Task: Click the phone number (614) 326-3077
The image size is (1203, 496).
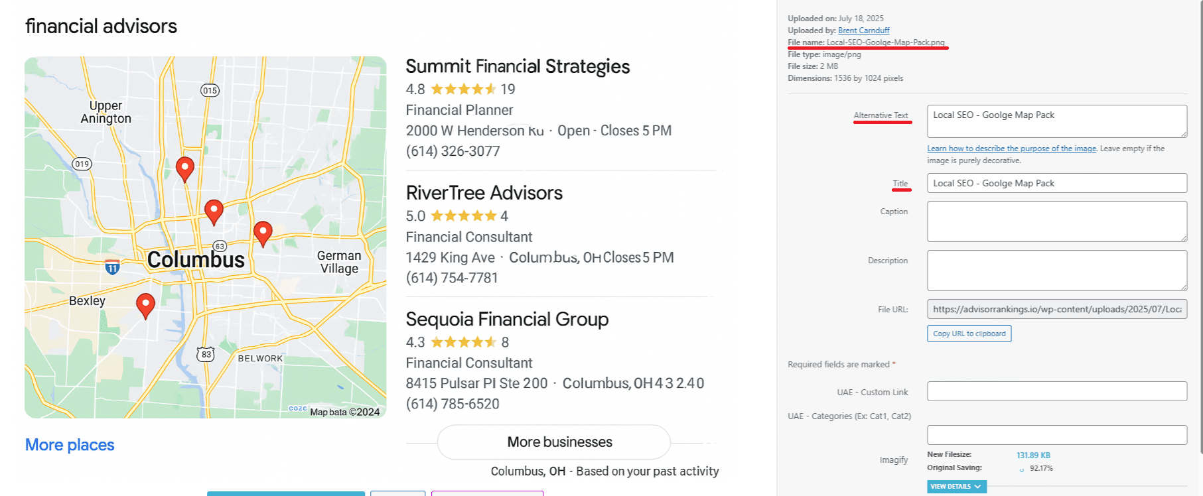Action: tap(453, 151)
